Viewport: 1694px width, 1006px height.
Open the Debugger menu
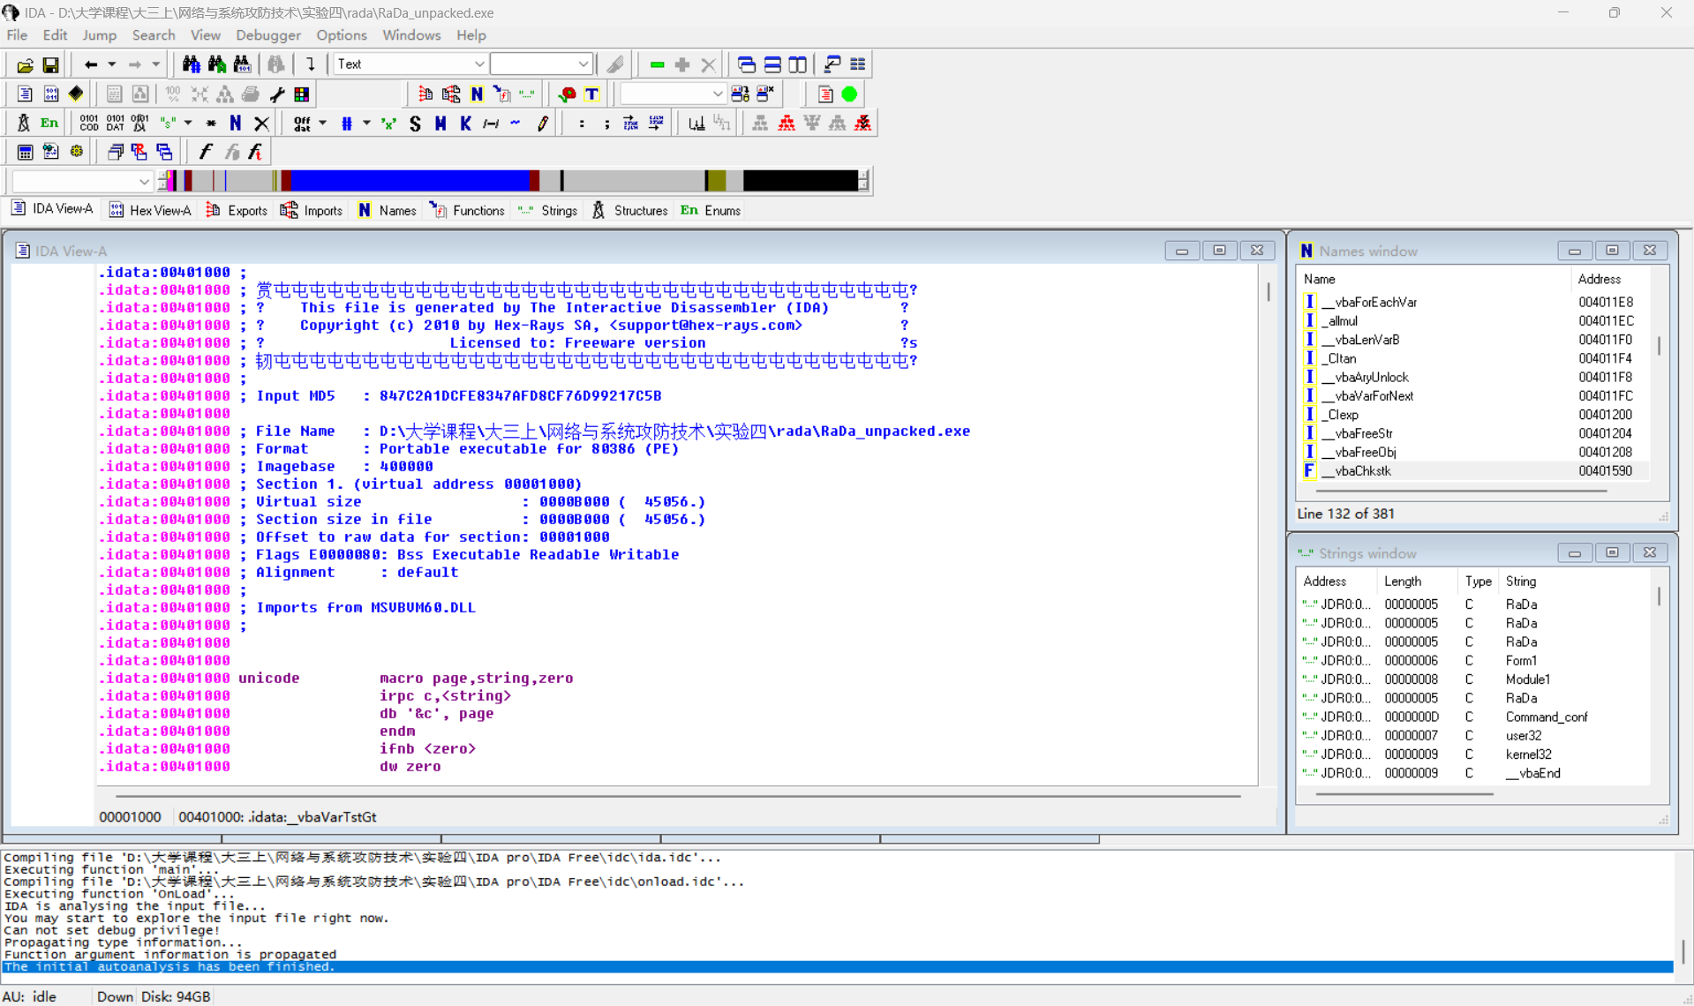[268, 35]
